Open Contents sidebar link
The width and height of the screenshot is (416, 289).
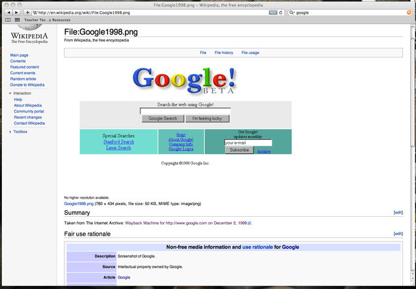click(18, 61)
